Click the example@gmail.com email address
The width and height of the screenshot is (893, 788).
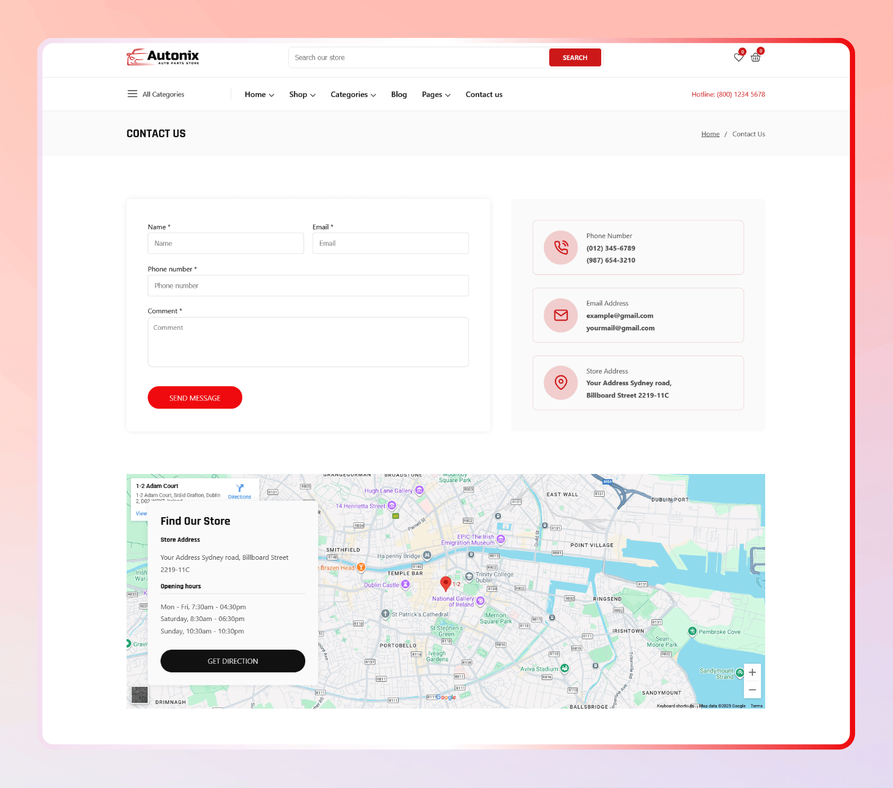[620, 316]
